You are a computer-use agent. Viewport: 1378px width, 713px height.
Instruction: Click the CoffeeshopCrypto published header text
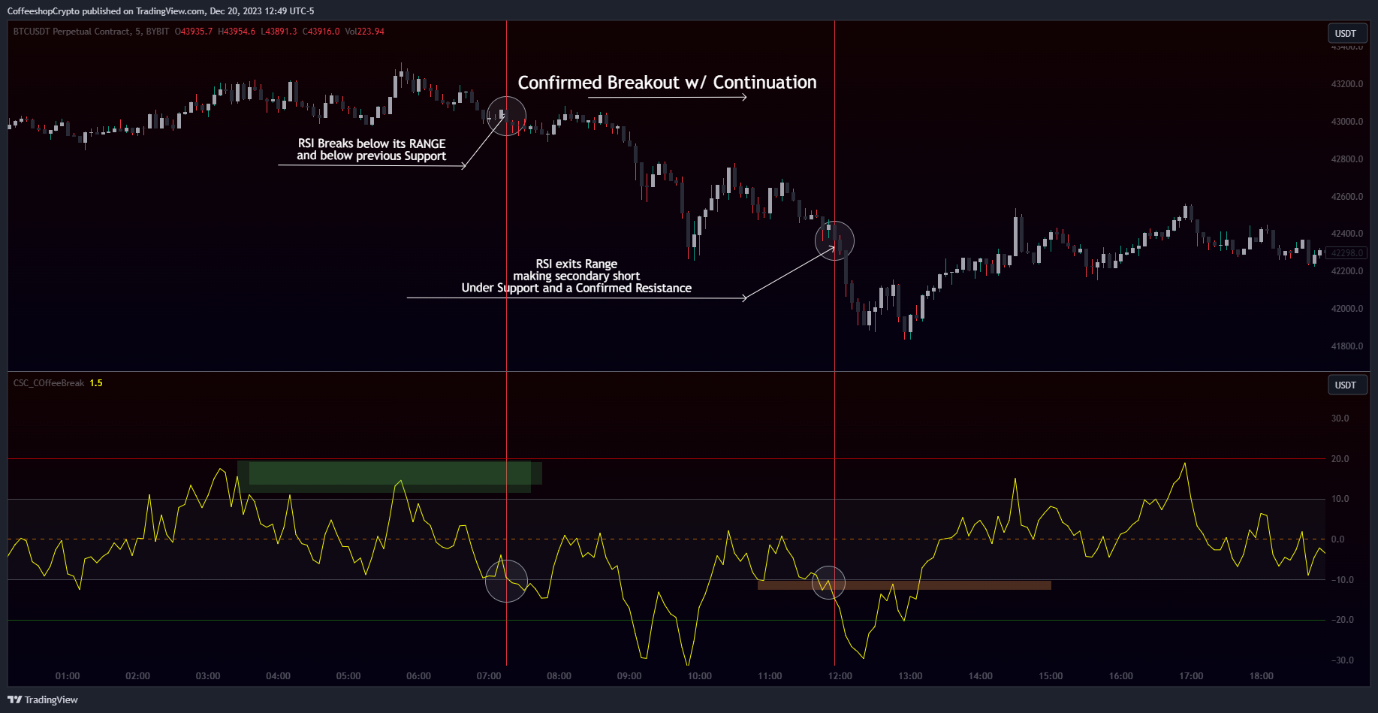tap(161, 11)
